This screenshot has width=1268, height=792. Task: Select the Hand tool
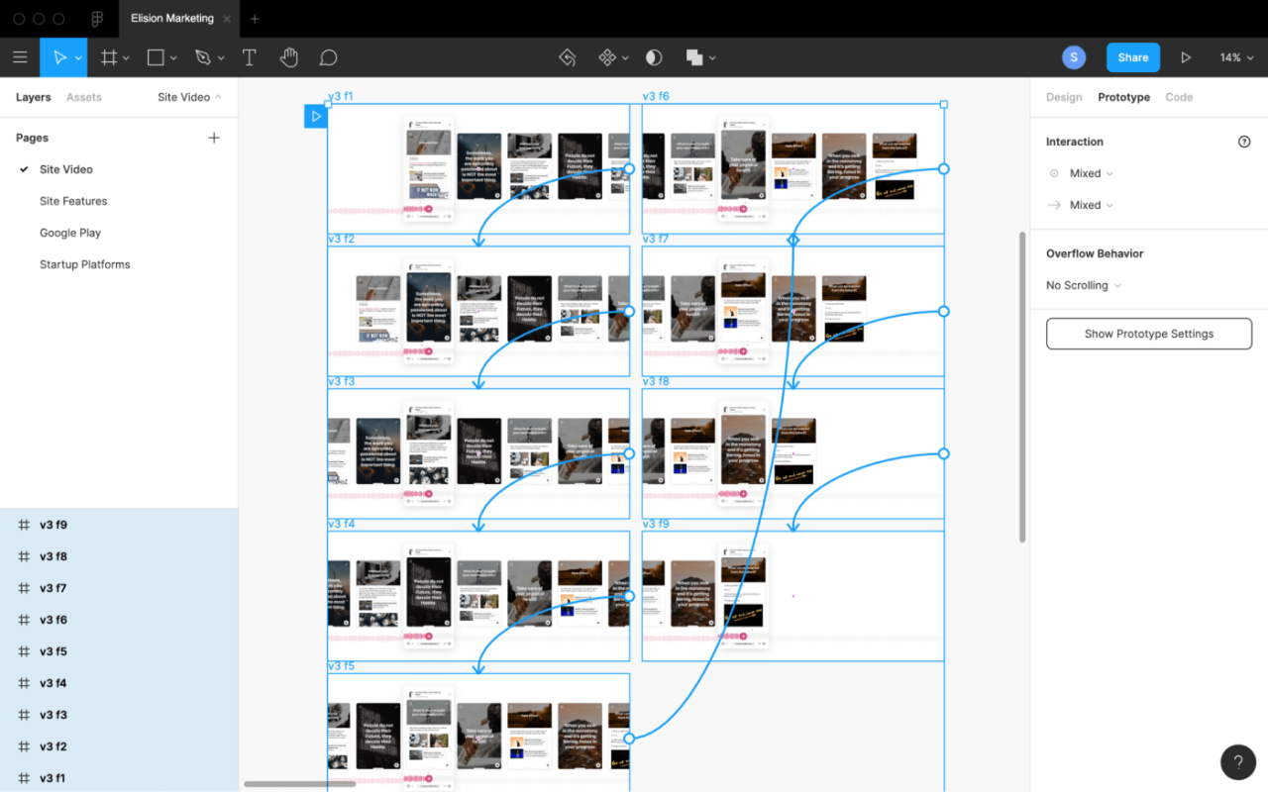pyautogui.click(x=288, y=56)
